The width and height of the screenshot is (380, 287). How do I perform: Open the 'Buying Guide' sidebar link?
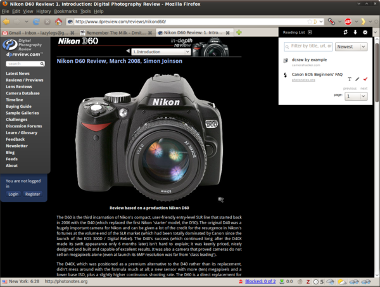pyautogui.click(x=18, y=106)
